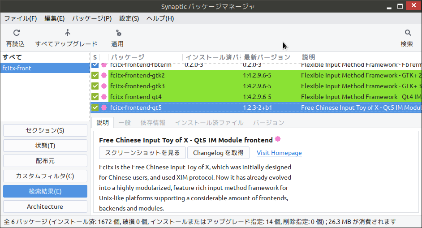
Task: Click the Reload (再読込) toolbar icon
Action: [17, 33]
